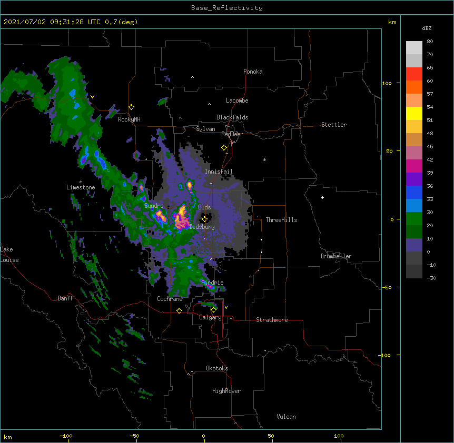Click the Airdrie city label
Viewport: 454px width, 443px height.
pos(212,283)
